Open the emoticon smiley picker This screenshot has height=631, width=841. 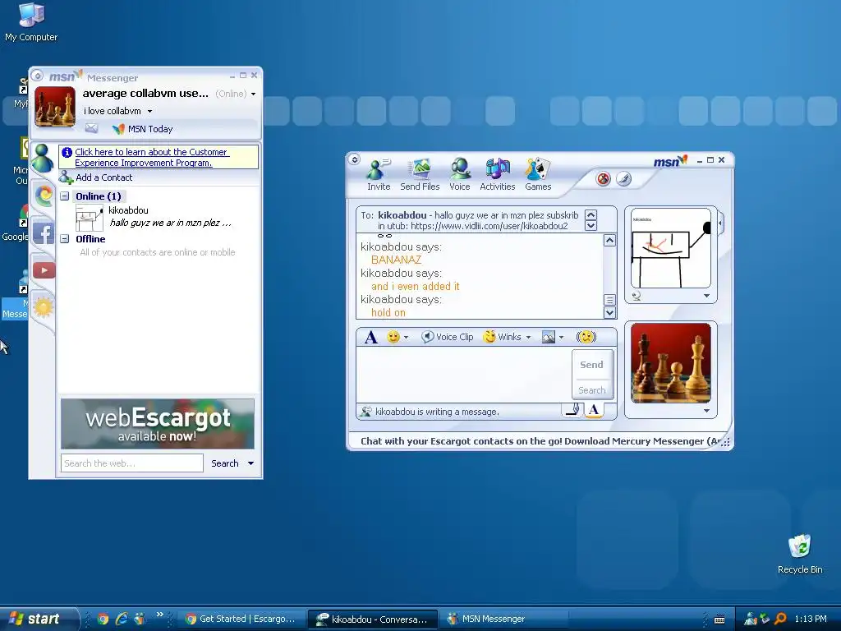[398, 337]
